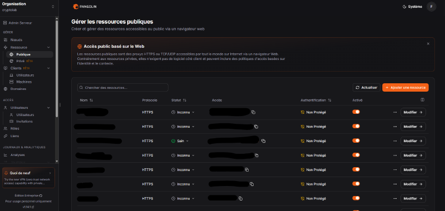
Task: Dismiss the Accès public basé sur le Web banner
Action: tap(428, 44)
